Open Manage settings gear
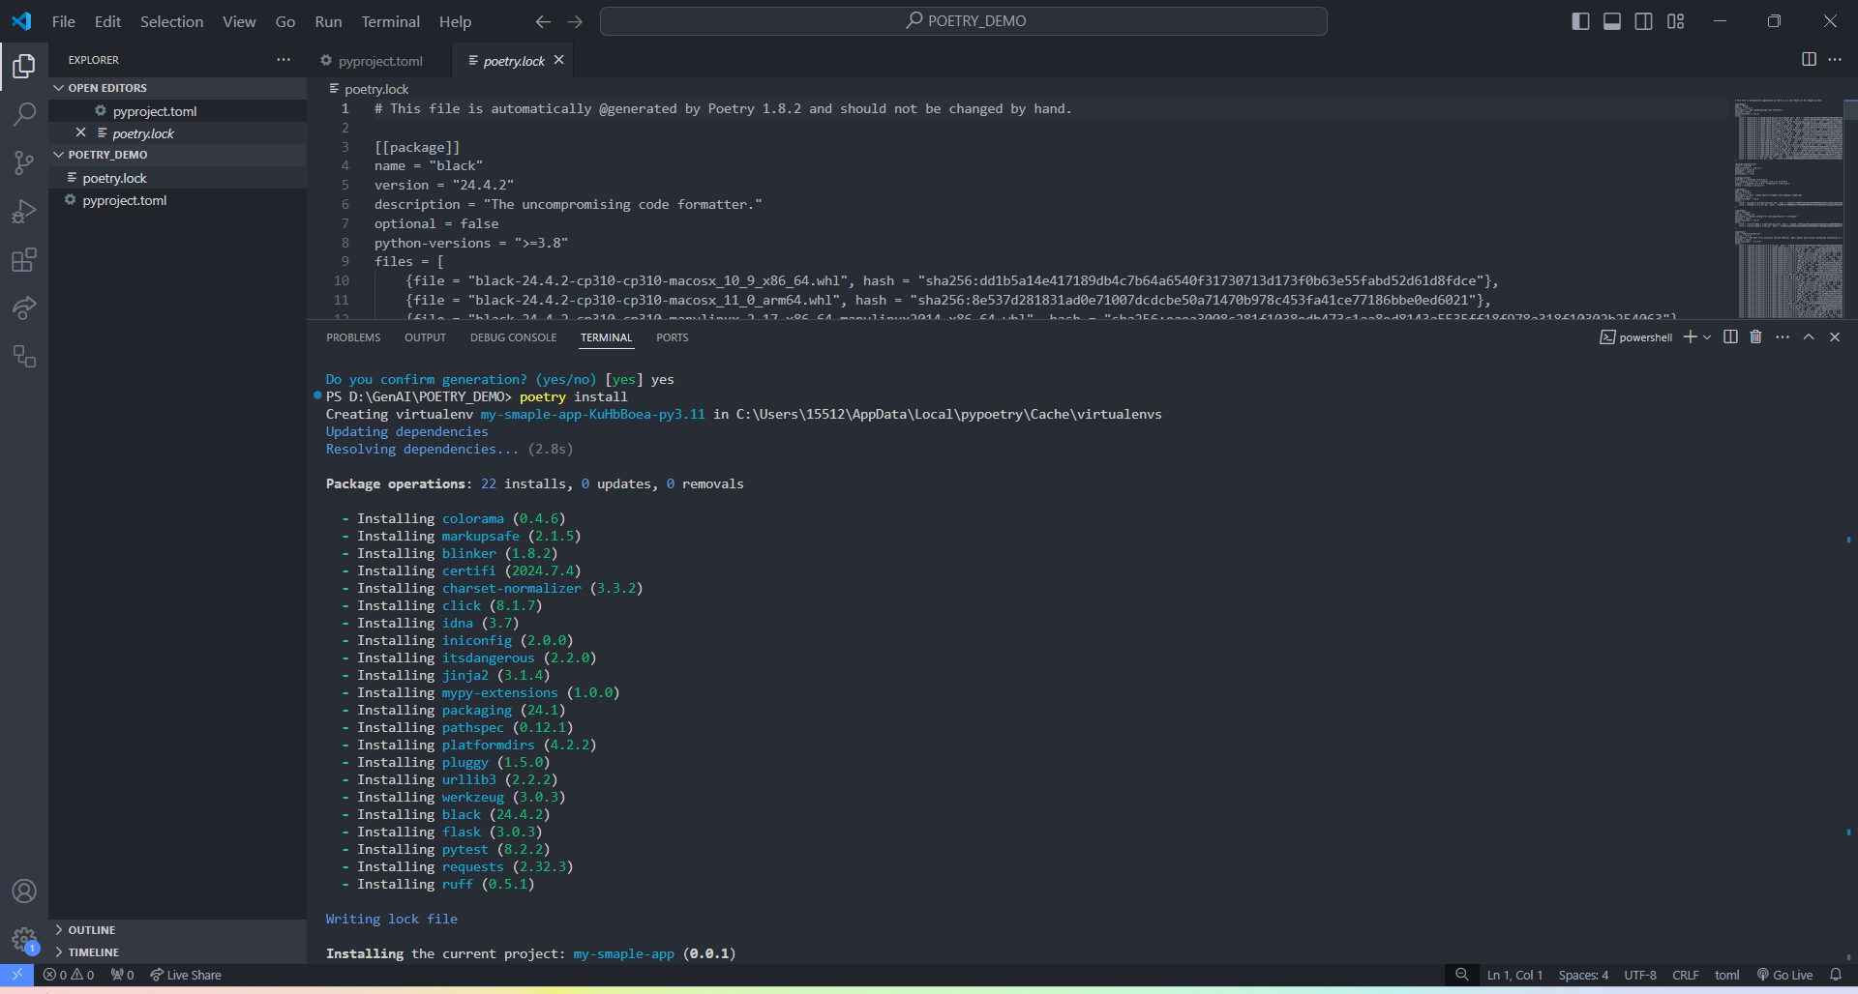The height and width of the screenshot is (994, 1858). (x=24, y=939)
